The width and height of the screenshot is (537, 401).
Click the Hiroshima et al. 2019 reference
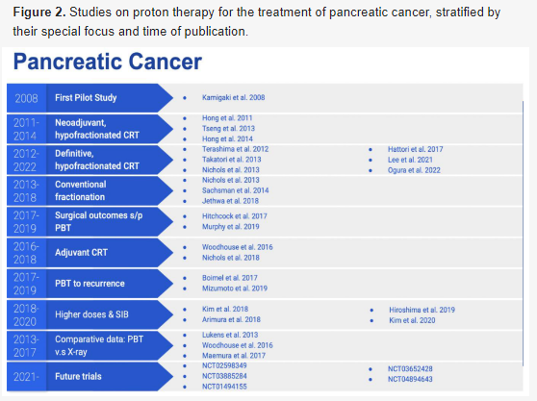[x=422, y=310]
